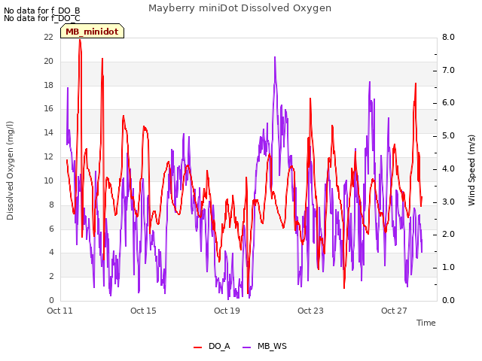
Task: Click the 0.0 tick on wind speed axis
Action: coord(448,300)
